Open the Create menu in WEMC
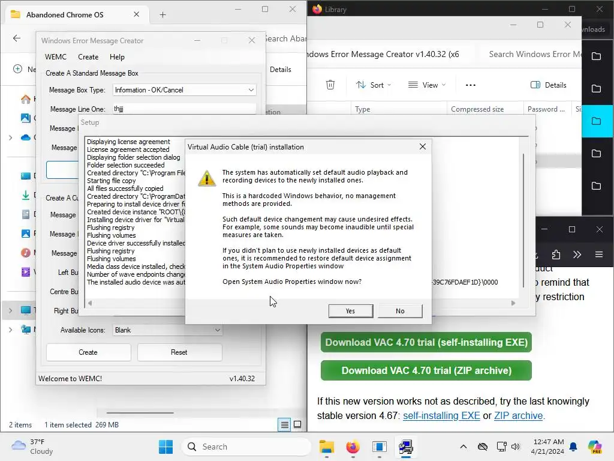Screen dimensions: 614x461 88,57
